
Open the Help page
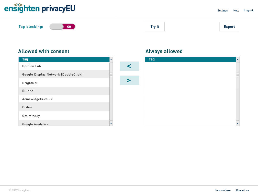[x=236, y=10]
